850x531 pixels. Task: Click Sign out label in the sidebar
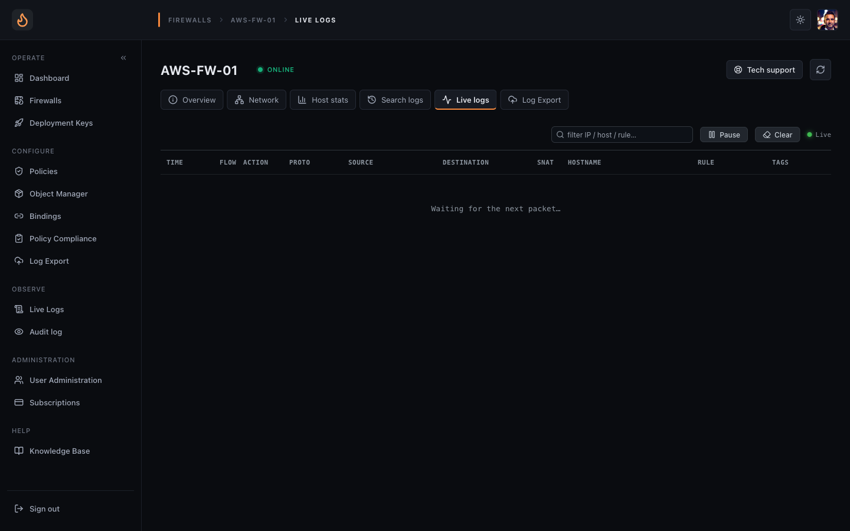[x=44, y=509]
